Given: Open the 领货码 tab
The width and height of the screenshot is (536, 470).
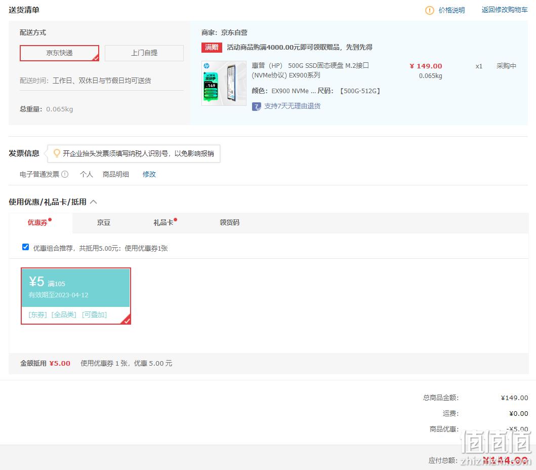Looking at the screenshot, I should (x=229, y=222).
